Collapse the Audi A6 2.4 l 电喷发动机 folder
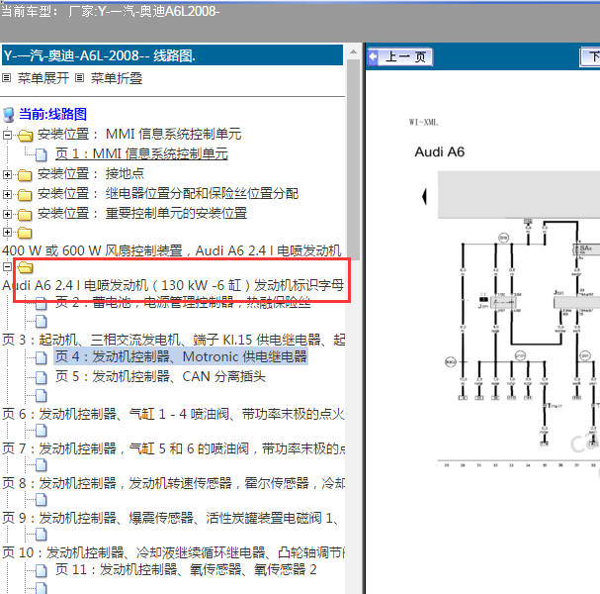Viewport: 600px width, 594px height. [7, 266]
